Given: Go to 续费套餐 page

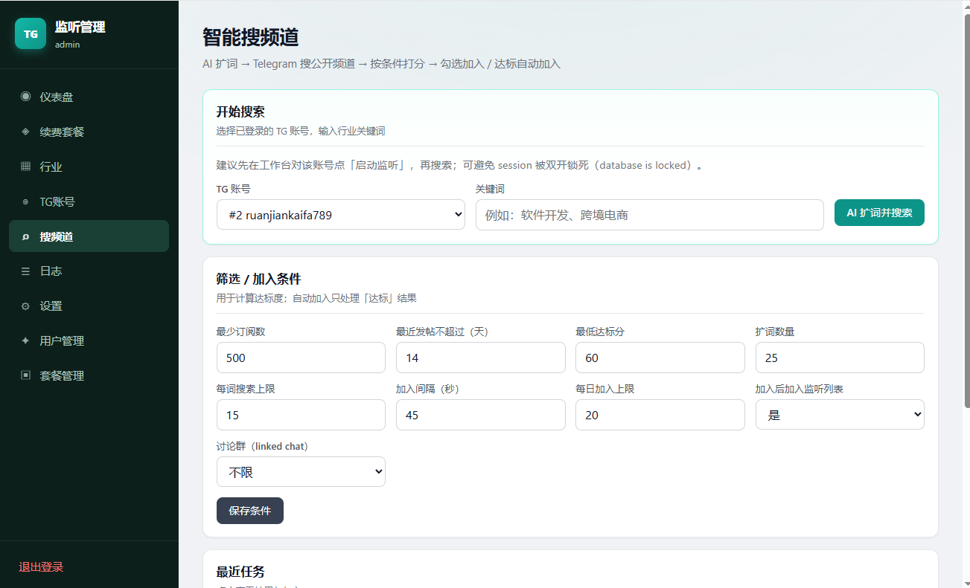Looking at the screenshot, I should 89,132.
